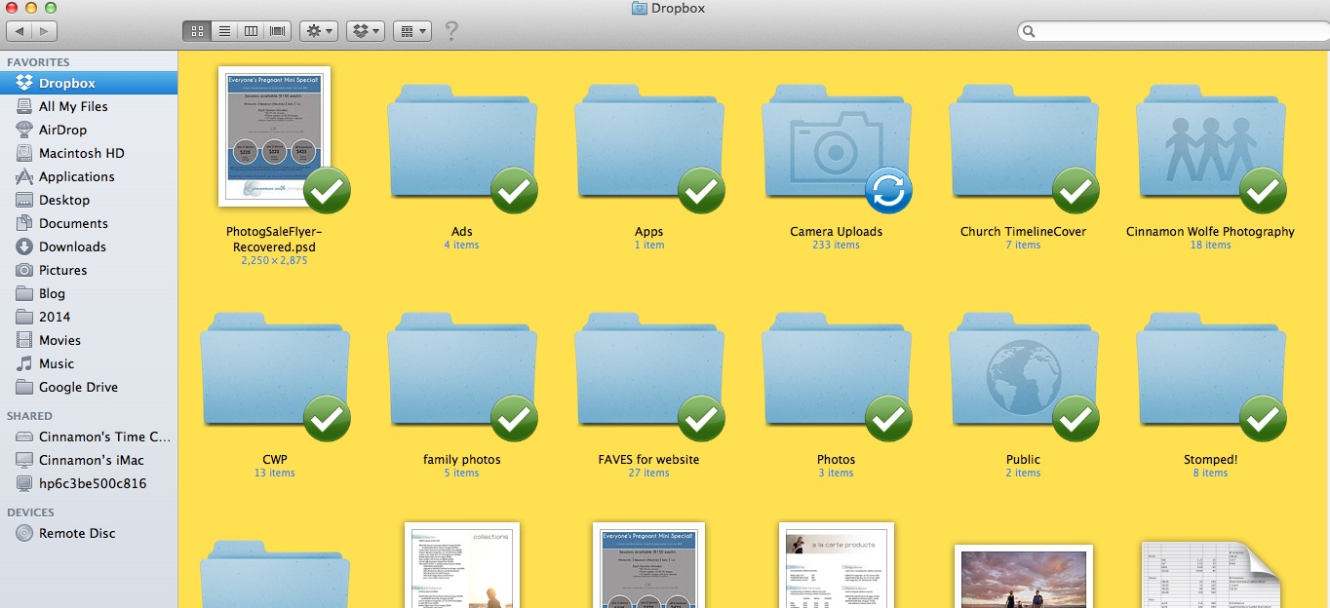
Task: Select the Photos folder icon
Action: tap(837, 371)
